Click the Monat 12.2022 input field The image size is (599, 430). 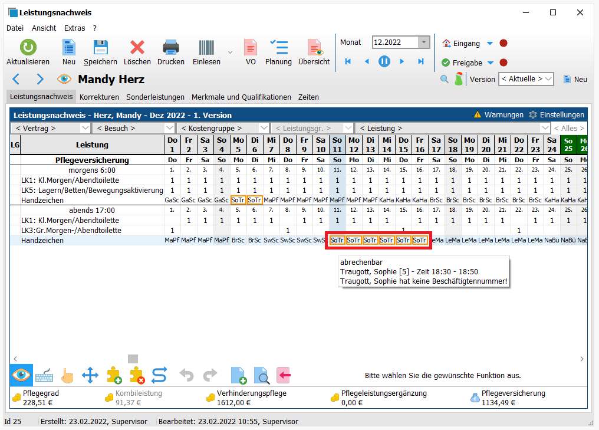pos(396,42)
